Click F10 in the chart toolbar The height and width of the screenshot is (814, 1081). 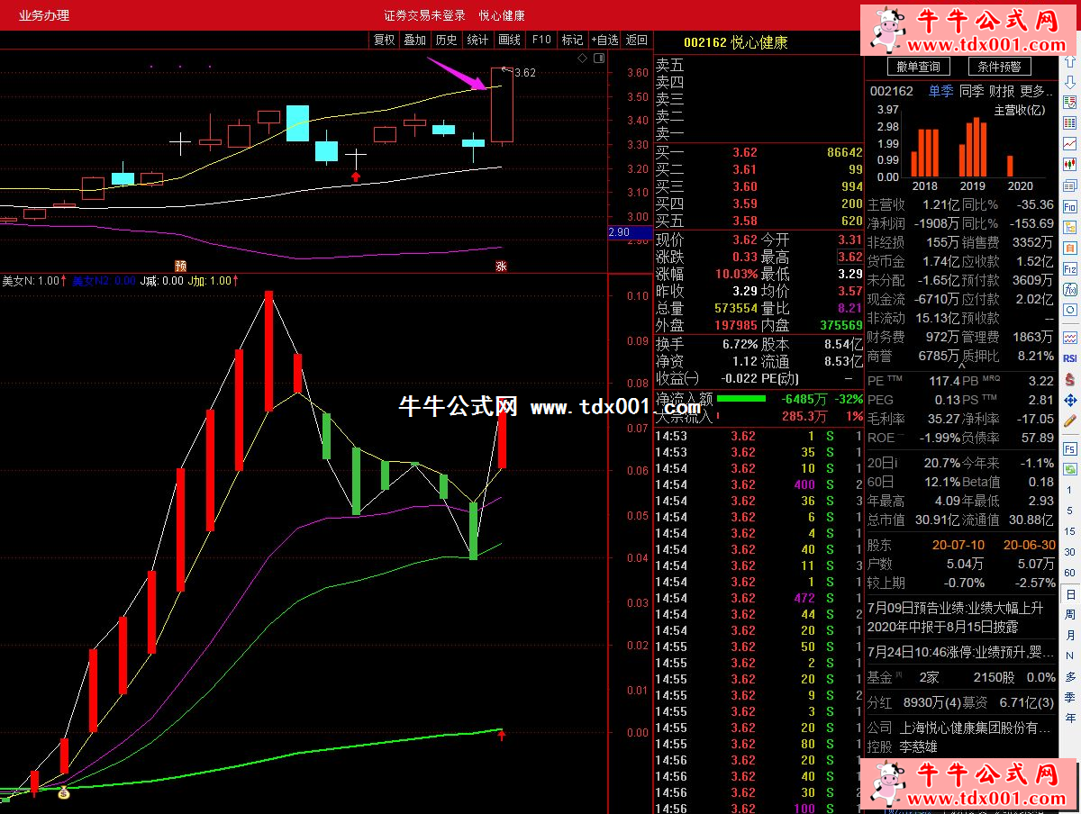coord(541,40)
